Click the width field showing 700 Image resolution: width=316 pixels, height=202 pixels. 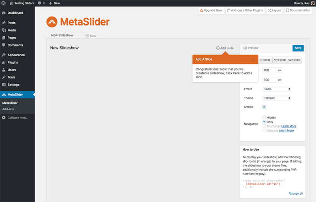point(272,70)
